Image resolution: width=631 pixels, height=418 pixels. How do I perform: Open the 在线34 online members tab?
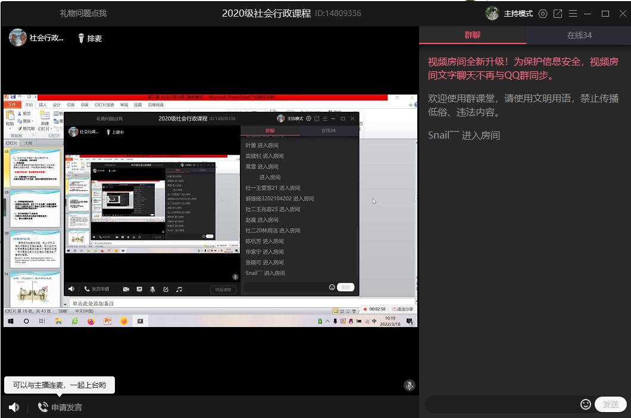(x=579, y=35)
